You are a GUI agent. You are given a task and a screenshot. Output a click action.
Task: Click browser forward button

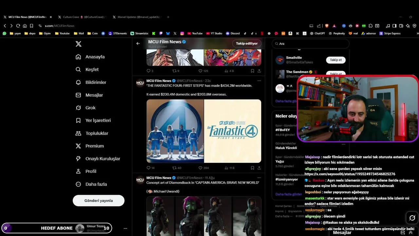[11, 26]
